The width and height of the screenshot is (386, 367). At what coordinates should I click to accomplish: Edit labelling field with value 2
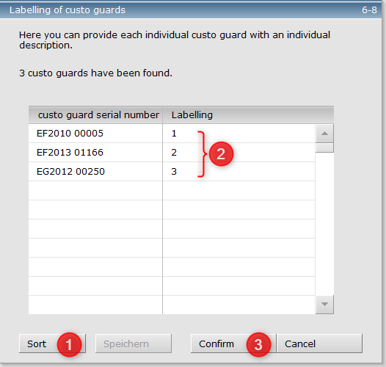click(238, 153)
